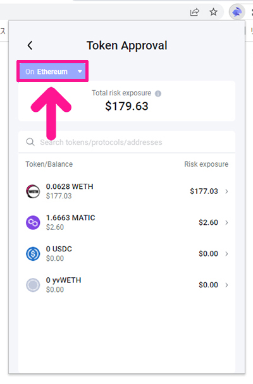
Task: Click the info icon beside Total risk exposure
Action: click(158, 93)
